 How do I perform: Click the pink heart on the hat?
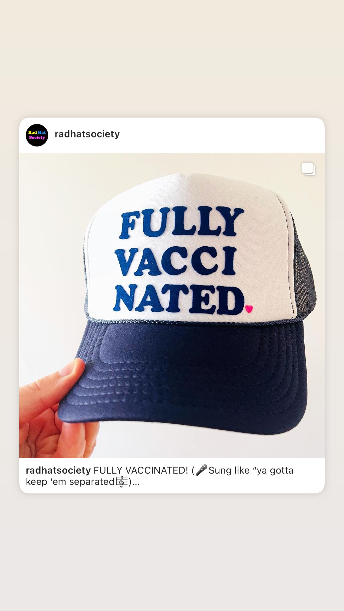[249, 309]
